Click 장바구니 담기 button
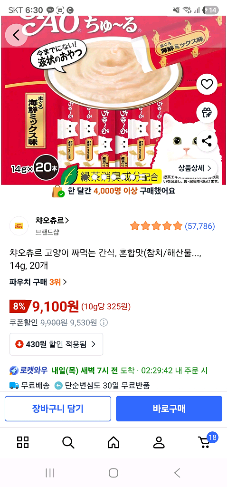 (x=57, y=409)
